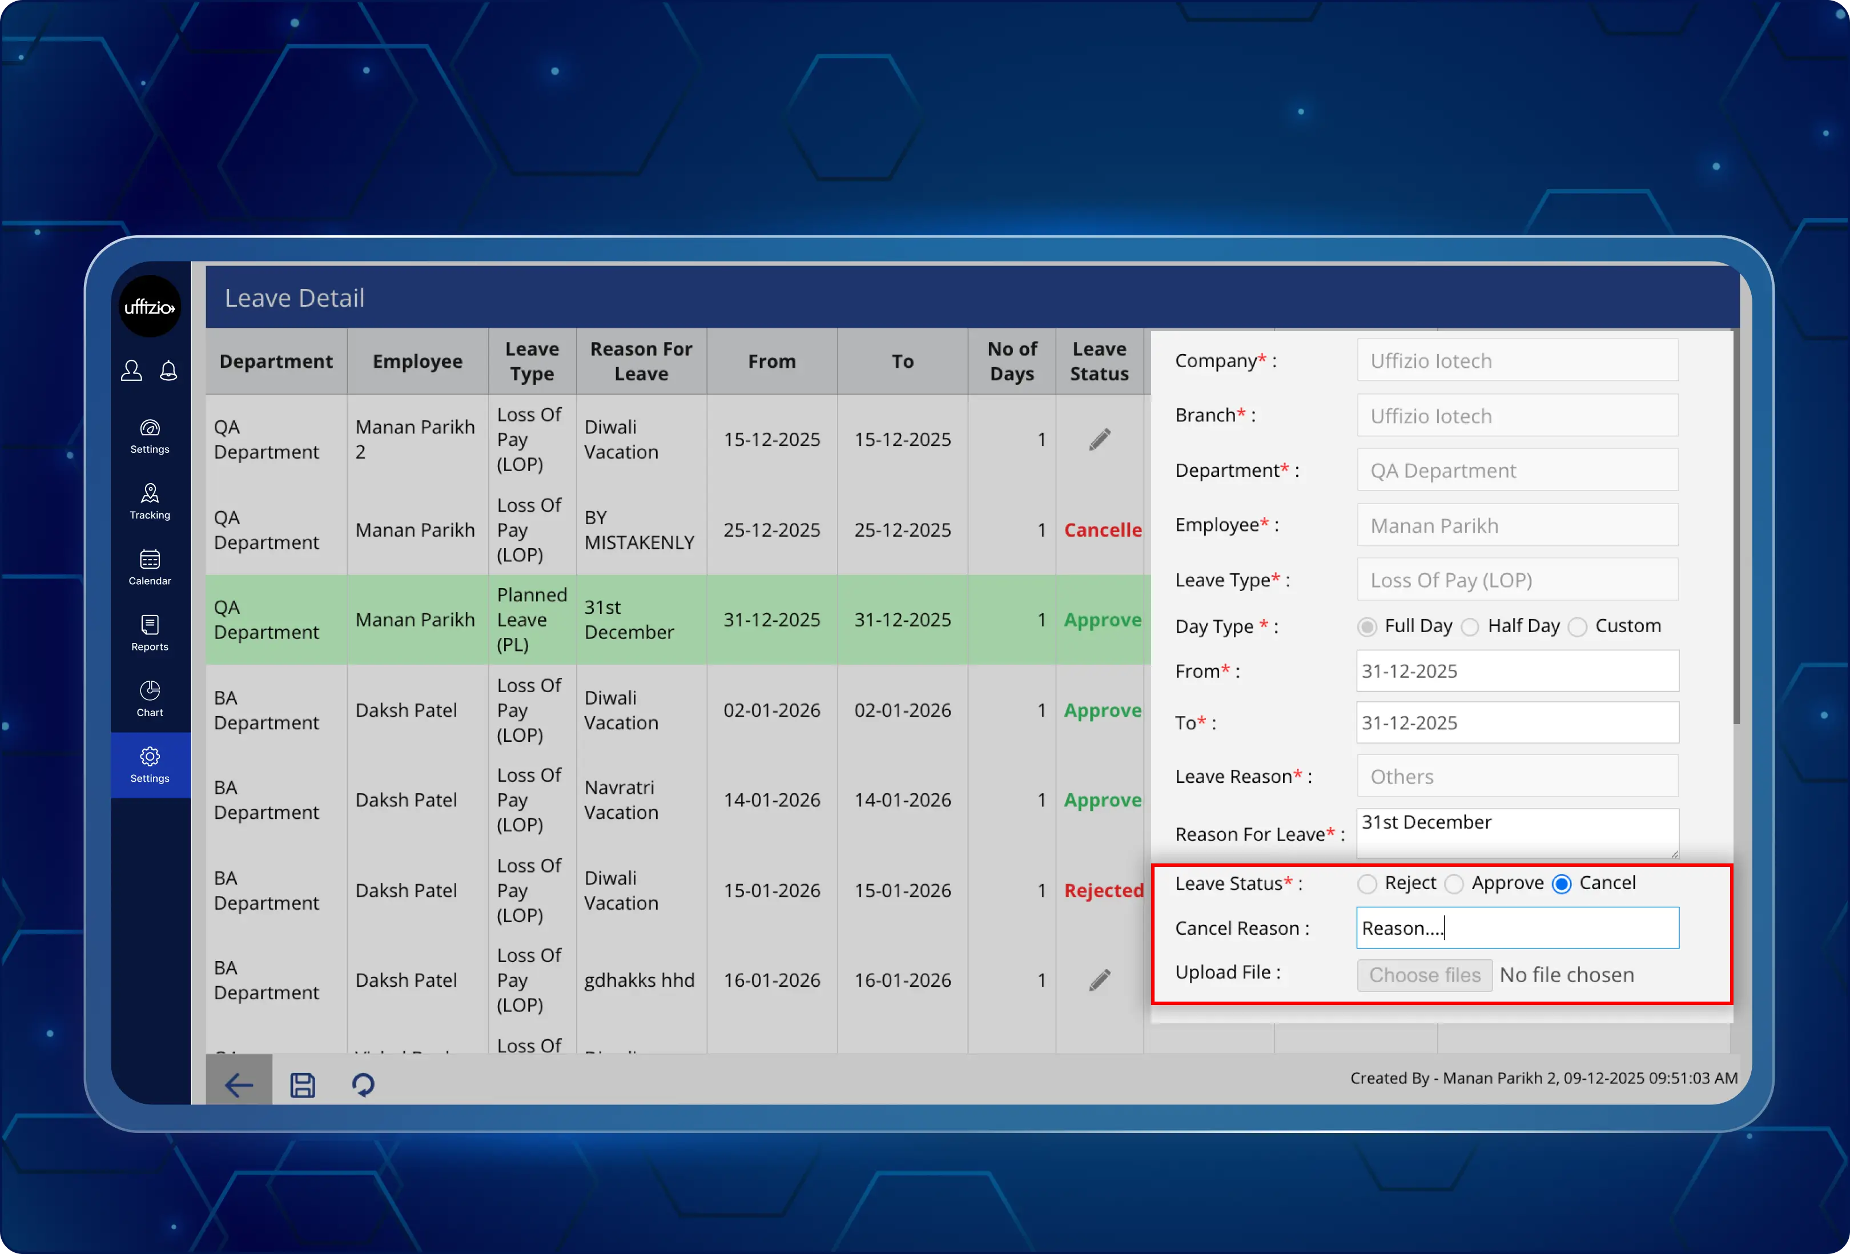Click the back arrow button
1850x1254 pixels.
239,1084
